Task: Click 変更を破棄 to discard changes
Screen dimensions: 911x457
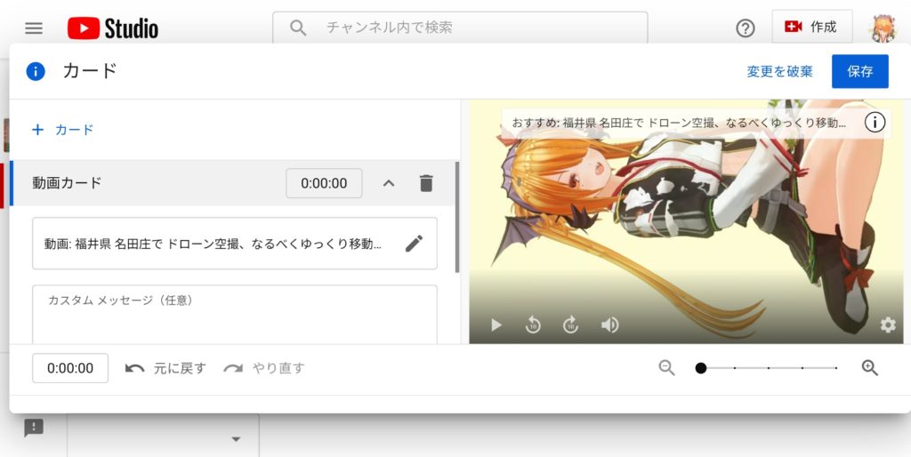Action: coord(779,71)
